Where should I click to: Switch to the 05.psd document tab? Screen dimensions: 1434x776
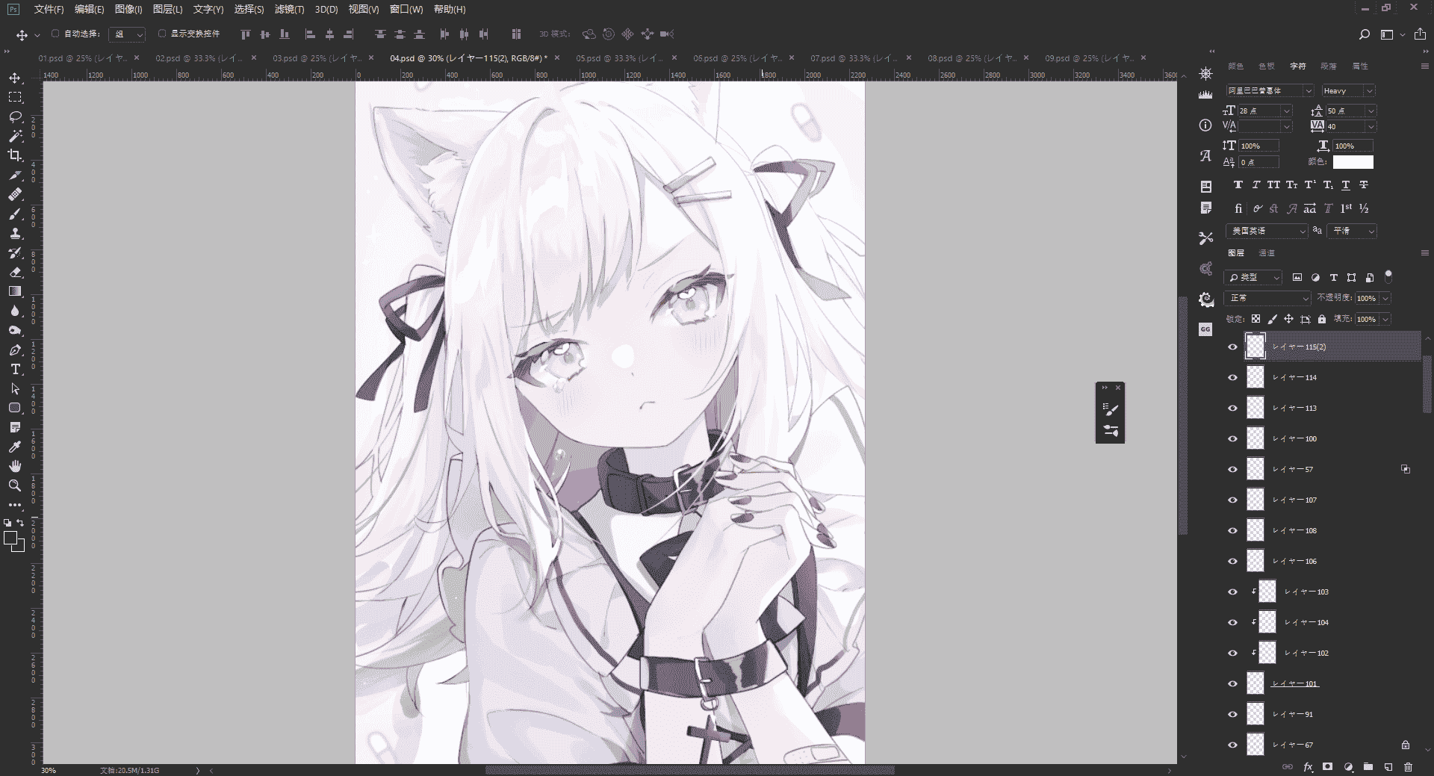coord(619,58)
